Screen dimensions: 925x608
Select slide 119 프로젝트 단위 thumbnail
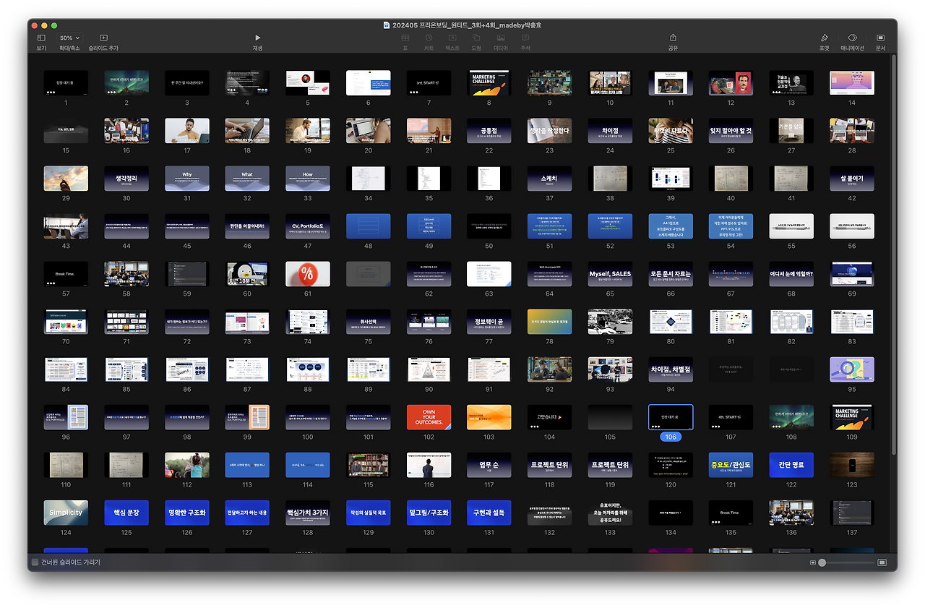610,465
